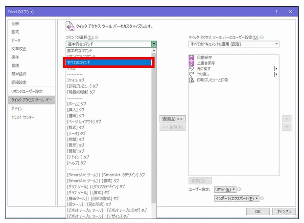304x223 pixels.
Task: Click the dropdown list vertical scrollbar thumb
Action: point(154,128)
